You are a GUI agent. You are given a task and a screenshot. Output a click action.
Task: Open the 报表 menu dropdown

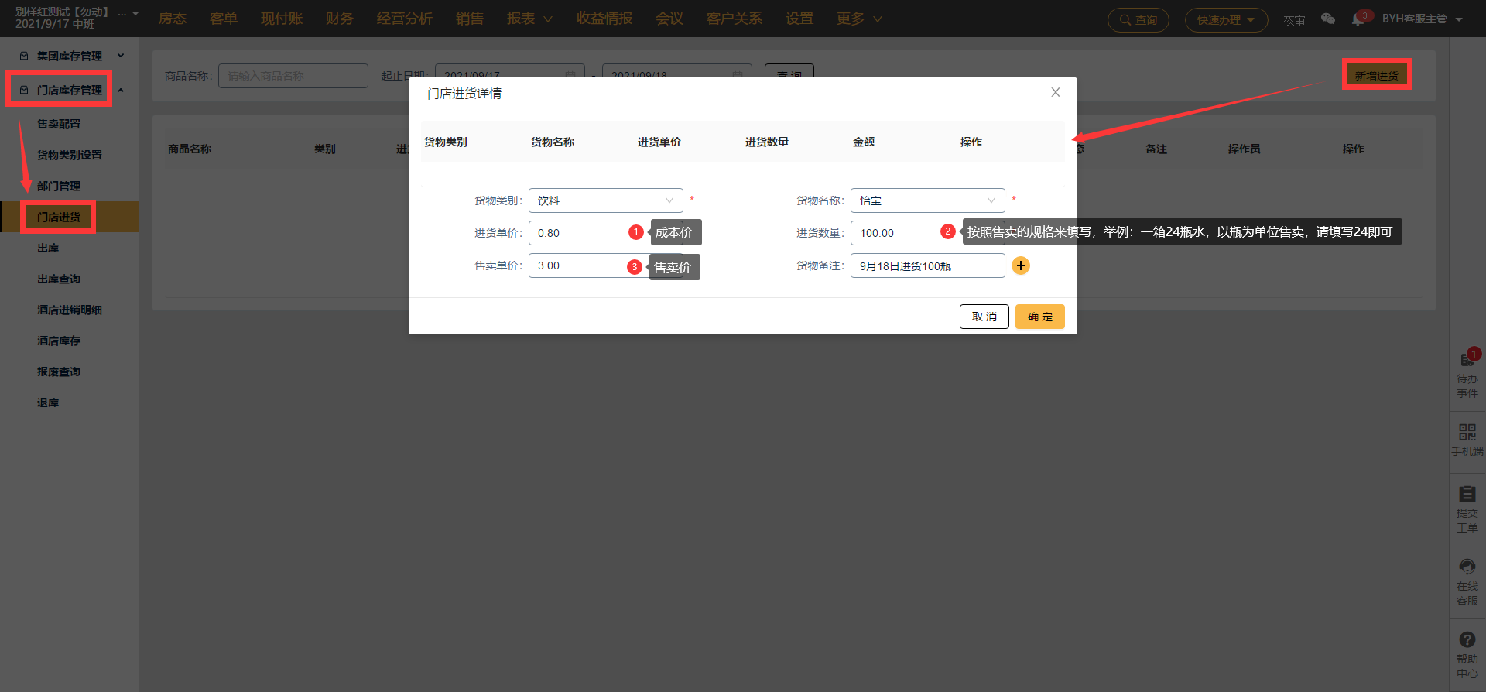click(x=530, y=19)
